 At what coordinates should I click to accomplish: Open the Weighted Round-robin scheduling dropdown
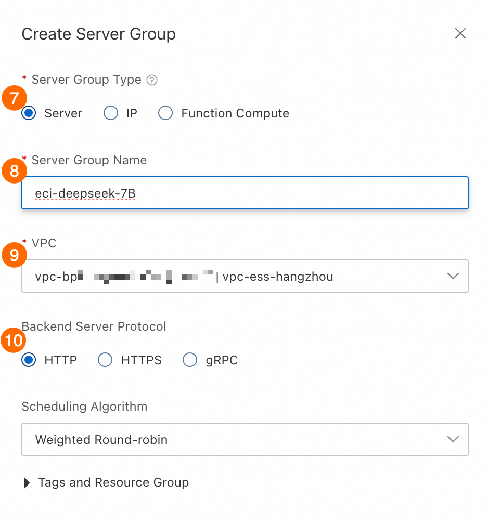(245, 439)
